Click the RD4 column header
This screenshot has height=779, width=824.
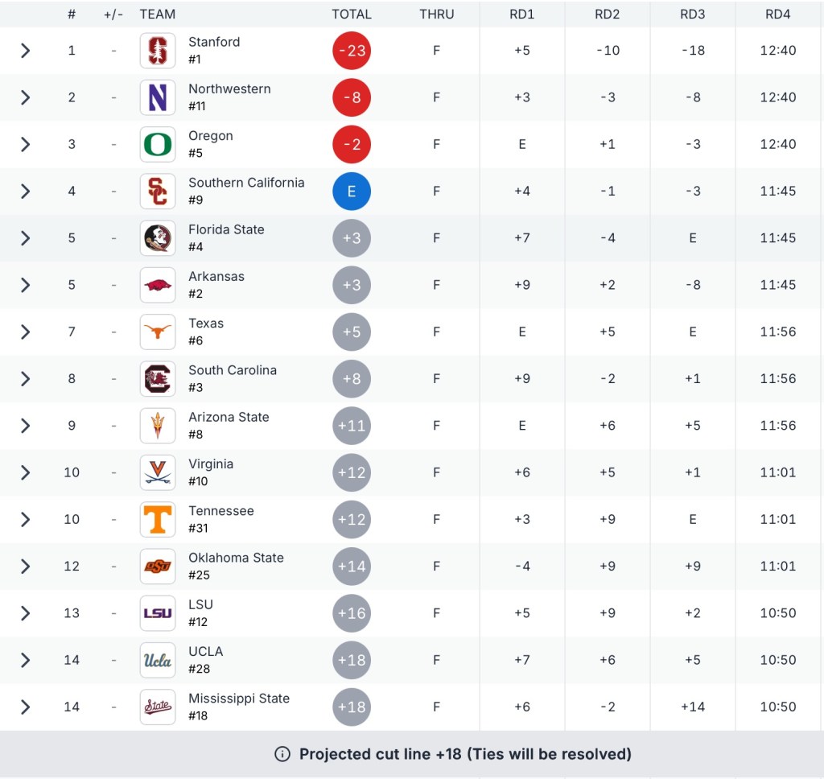(778, 14)
